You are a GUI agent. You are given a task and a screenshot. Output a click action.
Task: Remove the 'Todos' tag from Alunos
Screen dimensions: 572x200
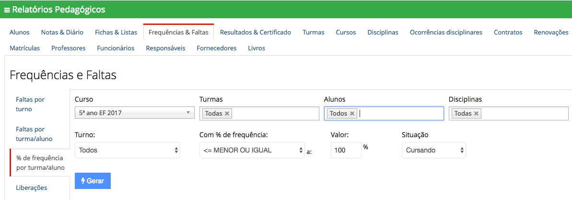click(352, 114)
